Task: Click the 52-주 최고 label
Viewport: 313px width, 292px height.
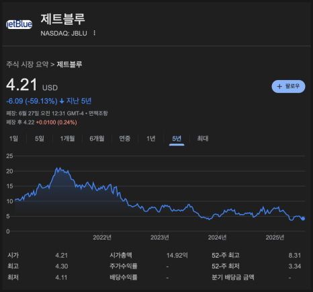Action: point(226,255)
